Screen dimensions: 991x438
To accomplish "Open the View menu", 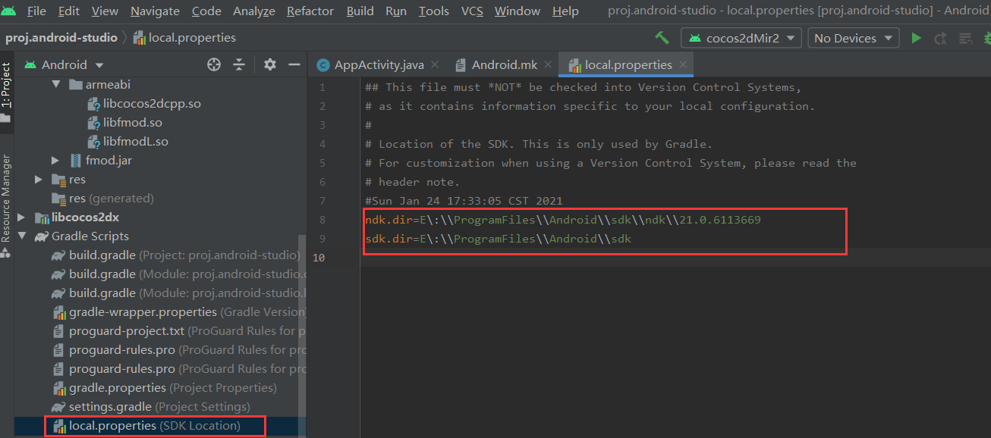I will [x=105, y=11].
